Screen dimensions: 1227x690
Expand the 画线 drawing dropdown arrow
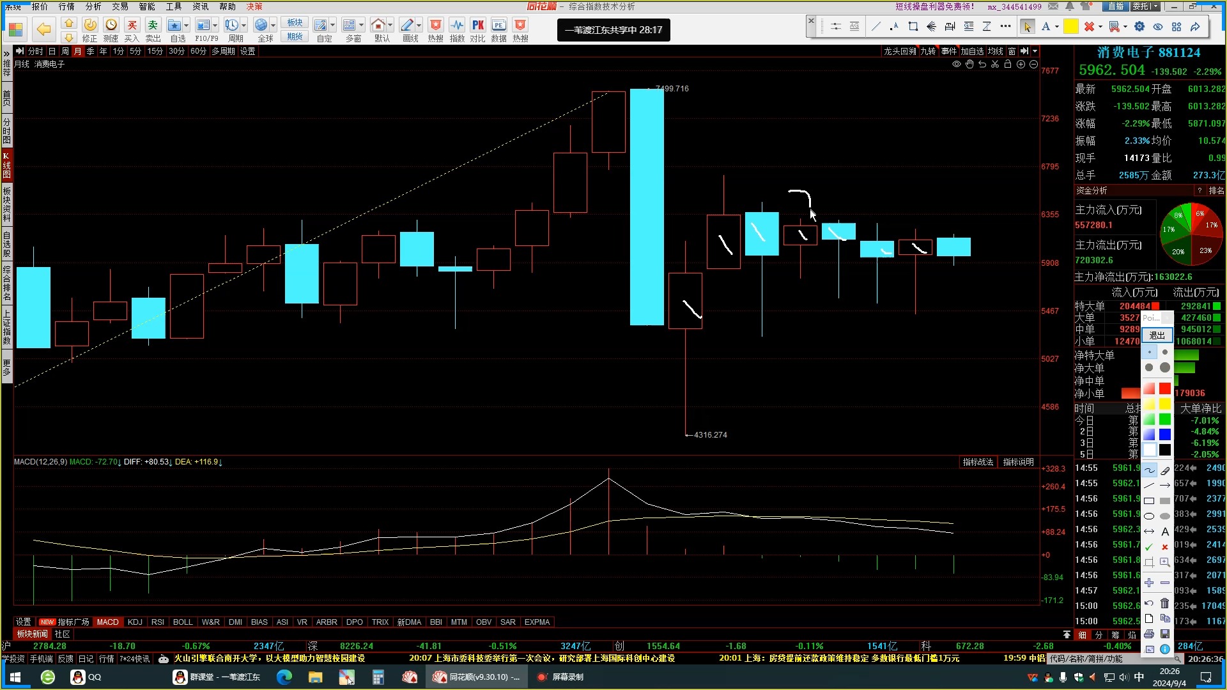click(x=419, y=26)
